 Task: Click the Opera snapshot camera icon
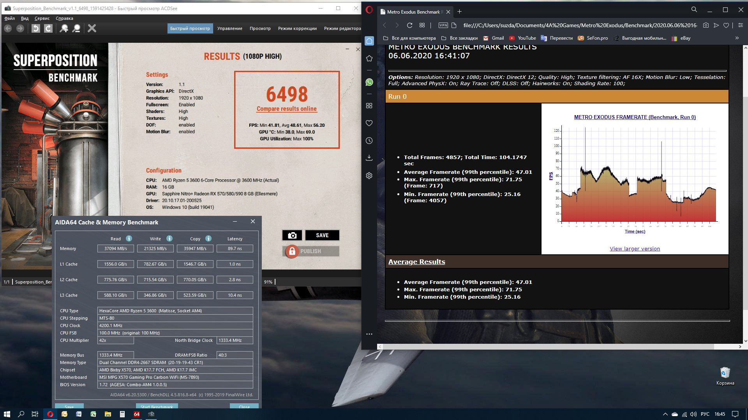pyautogui.click(x=706, y=25)
